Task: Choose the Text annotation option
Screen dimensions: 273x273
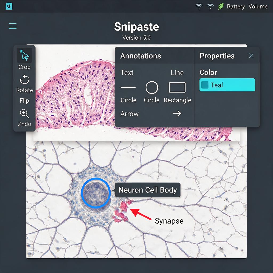Action: click(x=127, y=73)
